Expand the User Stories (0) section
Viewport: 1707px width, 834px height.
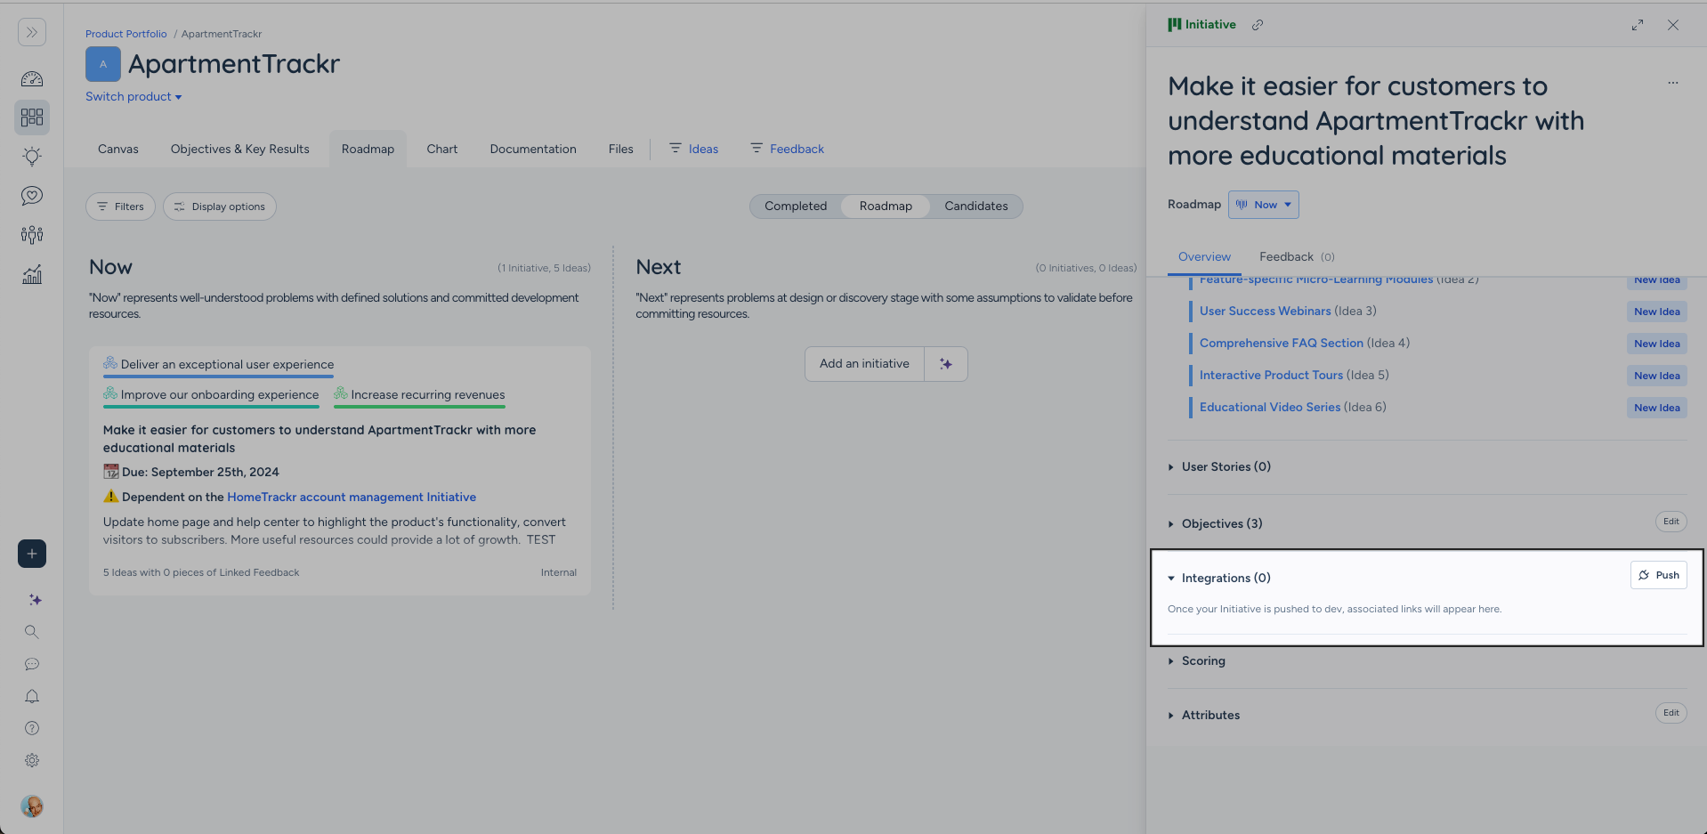pyautogui.click(x=1219, y=466)
